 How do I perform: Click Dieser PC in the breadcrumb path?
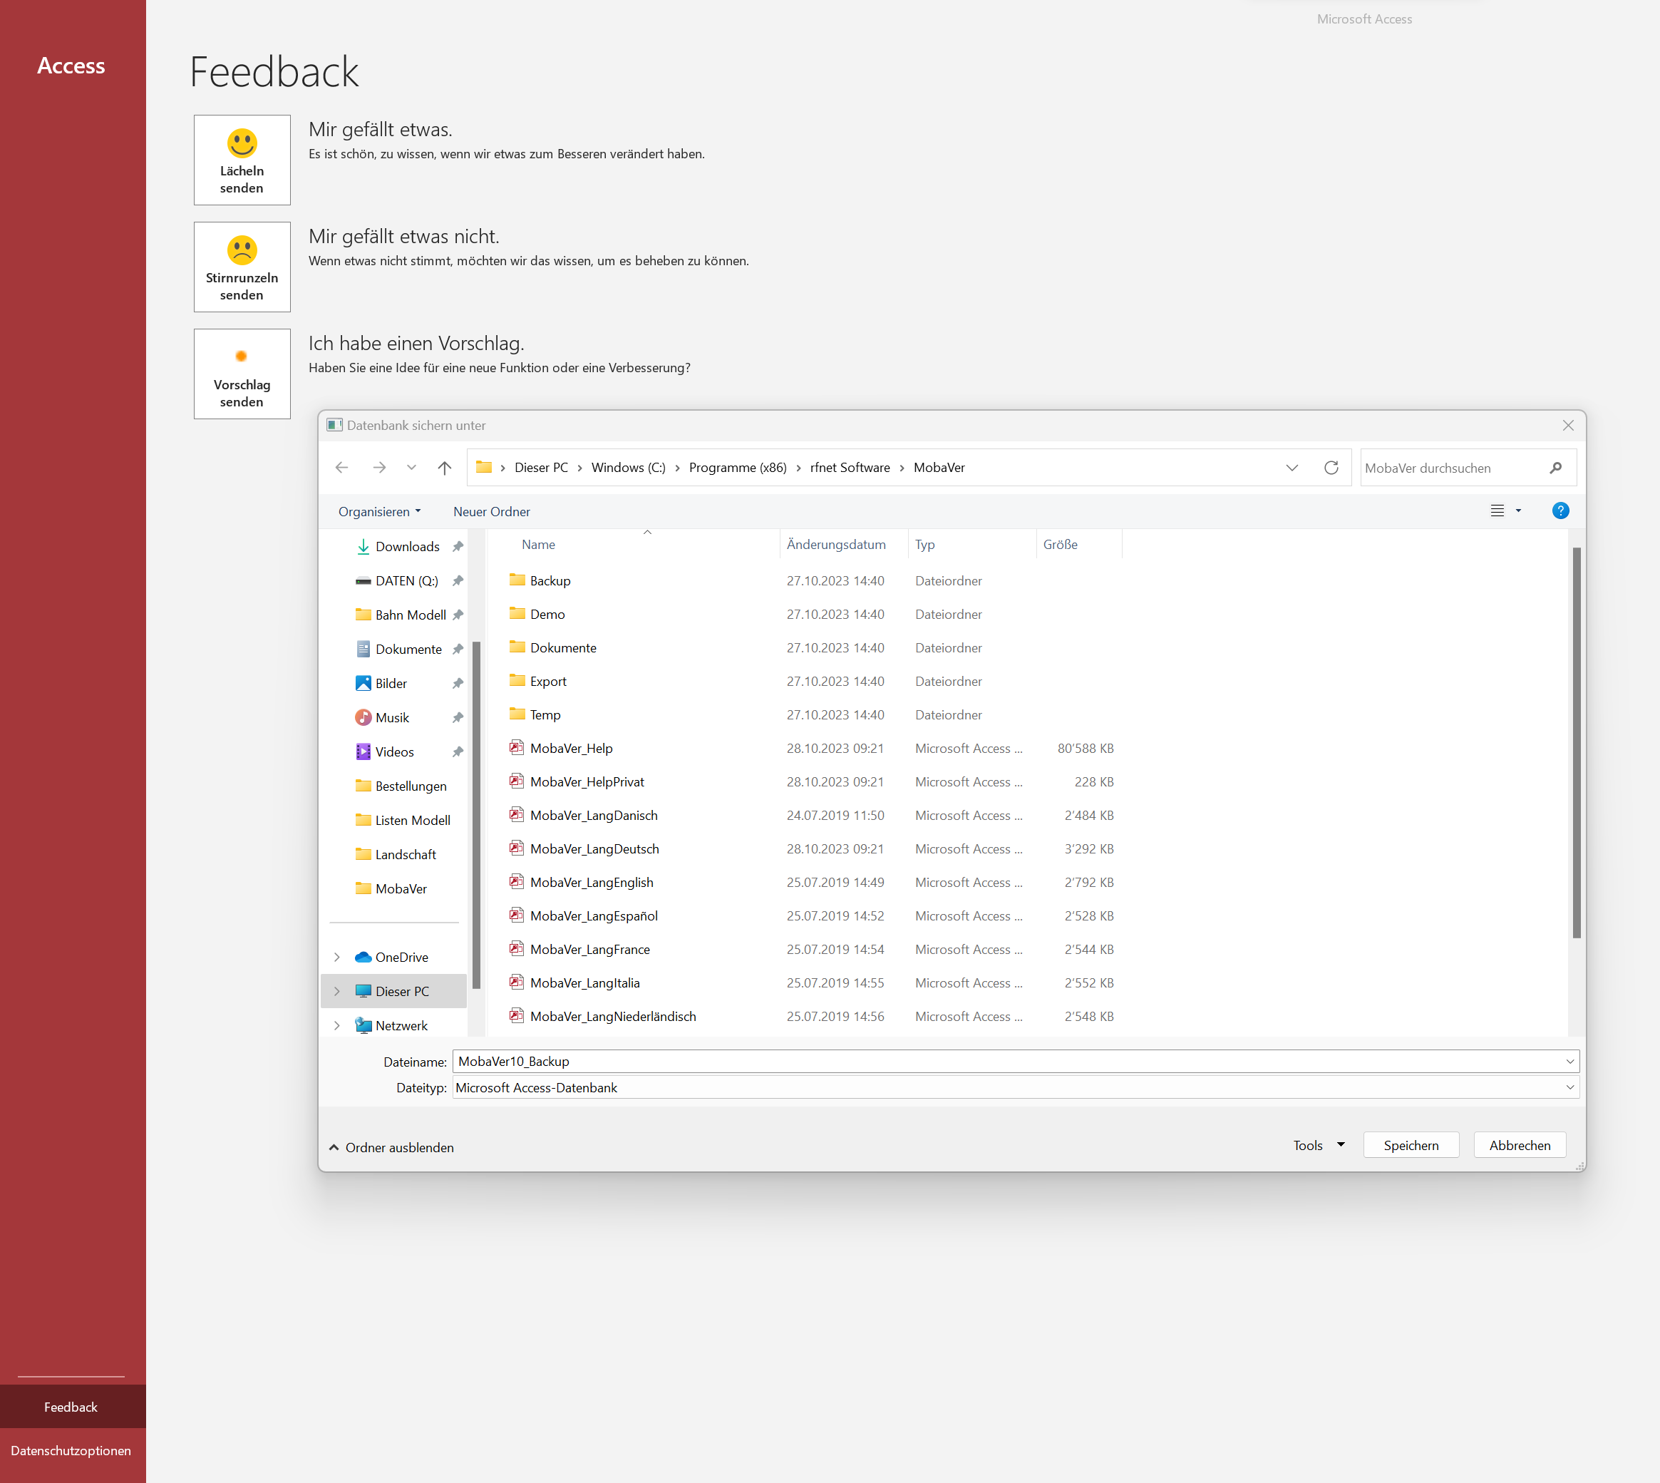(541, 468)
